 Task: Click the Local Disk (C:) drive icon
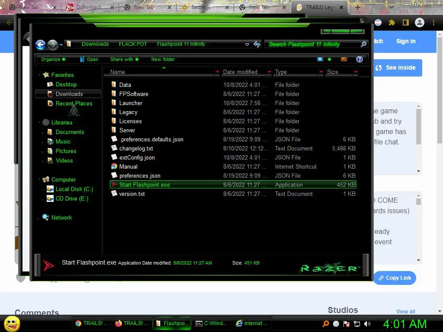[x=50, y=189]
